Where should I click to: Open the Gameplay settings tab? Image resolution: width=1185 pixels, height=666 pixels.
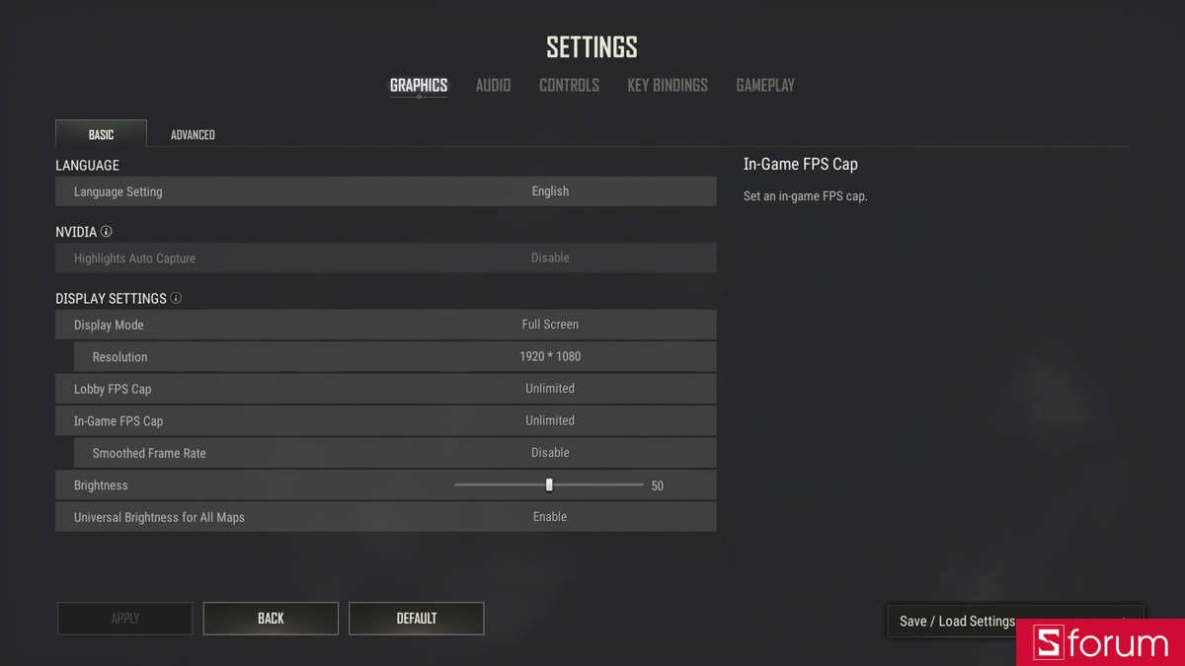pyautogui.click(x=765, y=86)
